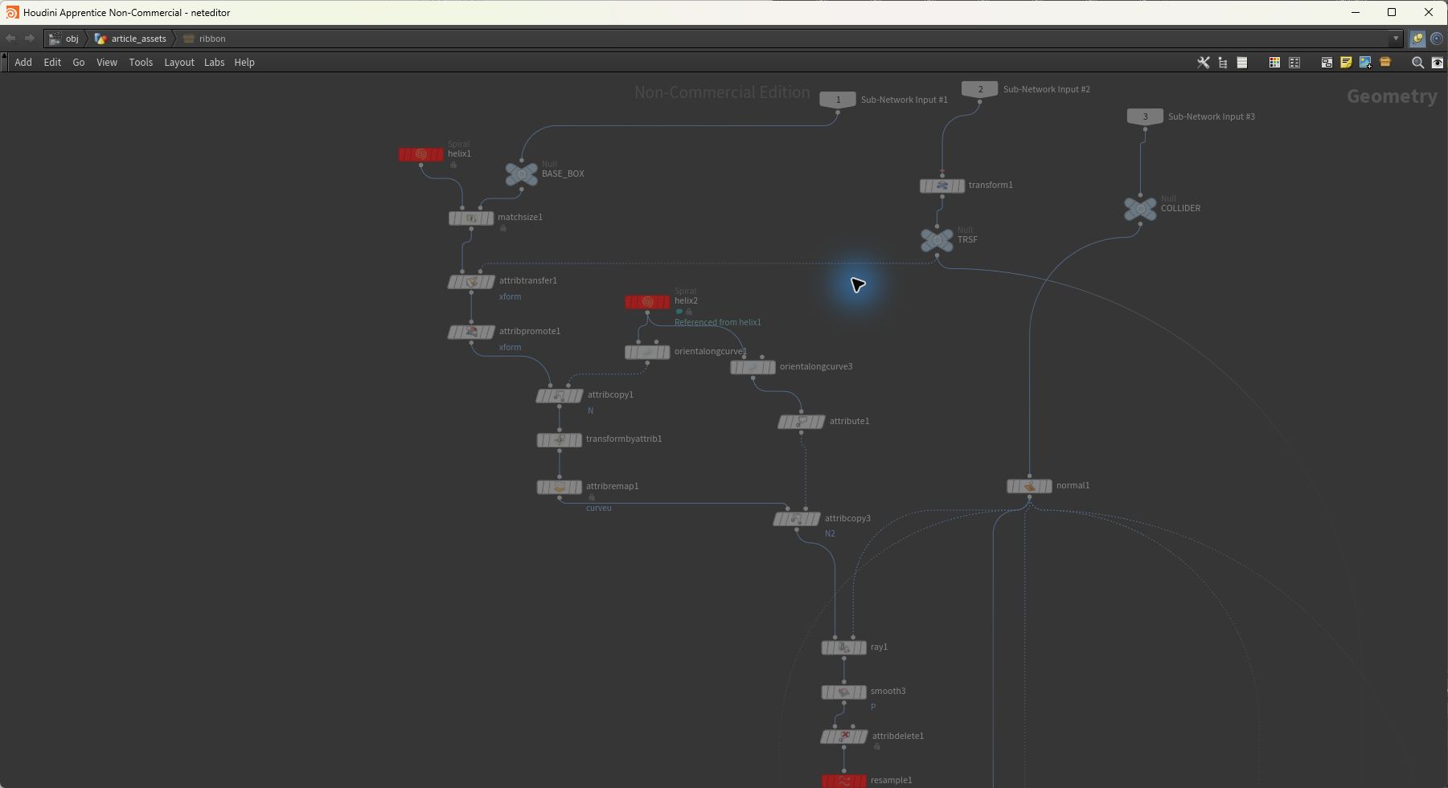Screen dimensions: 1448x788
Task: Open the Add menu
Action: pyautogui.click(x=23, y=63)
